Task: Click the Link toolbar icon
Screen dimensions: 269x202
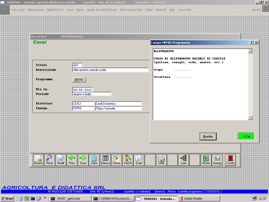Action: [x=184, y=160]
